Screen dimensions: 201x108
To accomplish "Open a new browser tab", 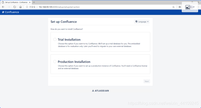I will (x=34, y=2).
